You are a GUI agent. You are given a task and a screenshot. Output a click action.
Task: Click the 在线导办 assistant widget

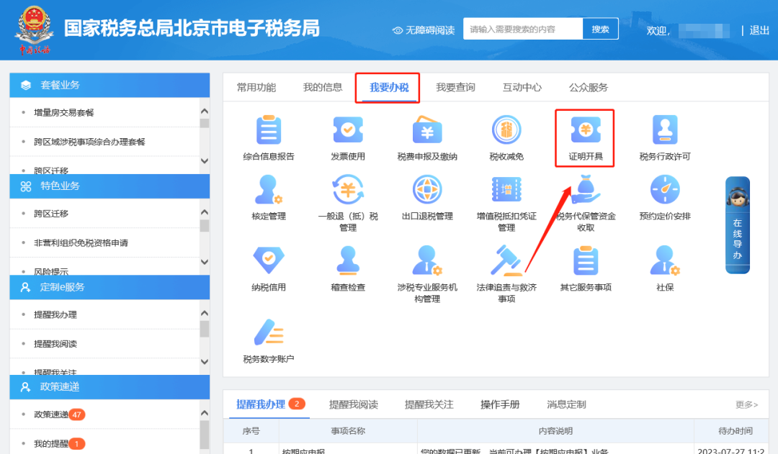pyautogui.click(x=738, y=225)
